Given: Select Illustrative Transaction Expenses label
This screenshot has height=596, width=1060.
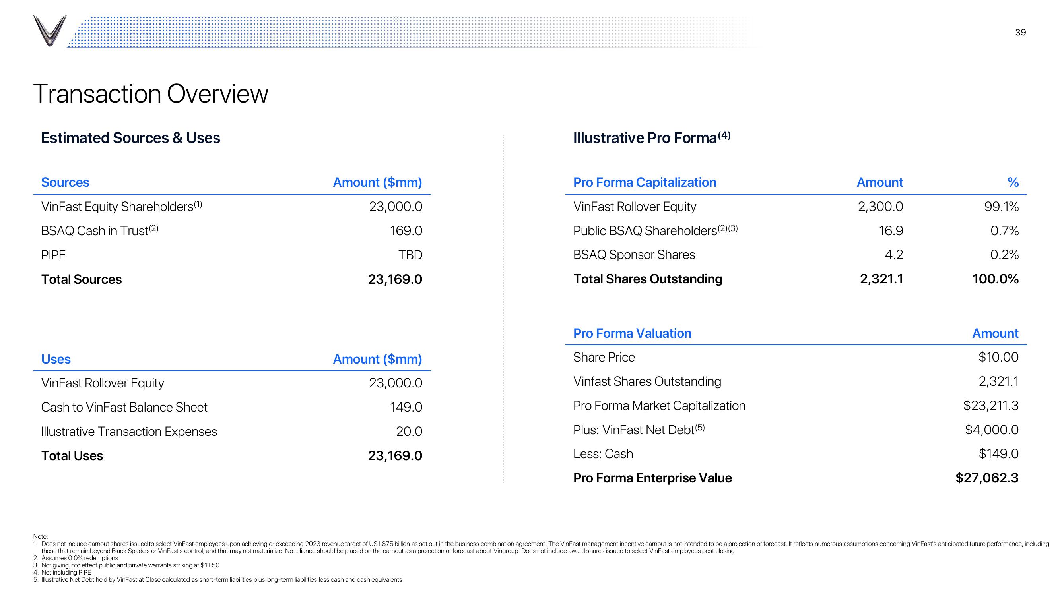Looking at the screenshot, I should (129, 432).
